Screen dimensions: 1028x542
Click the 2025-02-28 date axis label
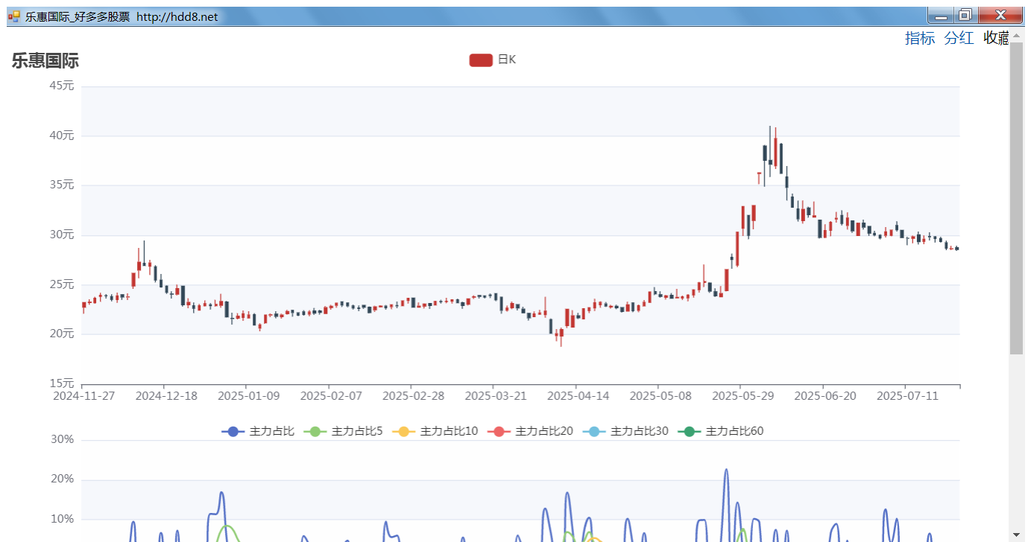[x=413, y=395]
